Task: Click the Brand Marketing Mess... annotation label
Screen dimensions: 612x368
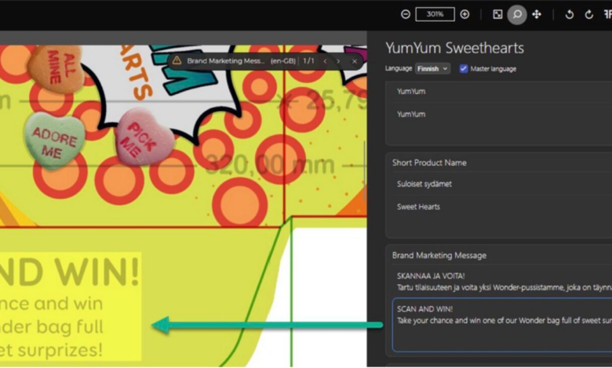Action: tap(226, 61)
